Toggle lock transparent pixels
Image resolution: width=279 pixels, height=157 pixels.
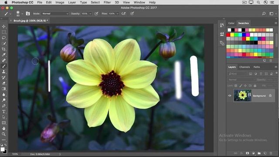pyautogui.click(x=236, y=85)
